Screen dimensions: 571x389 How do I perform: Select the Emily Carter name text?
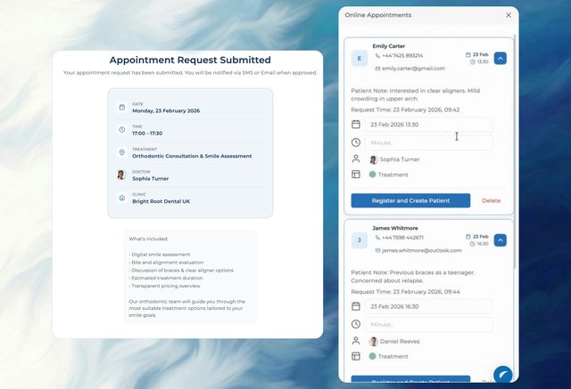pyautogui.click(x=389, y=46)
